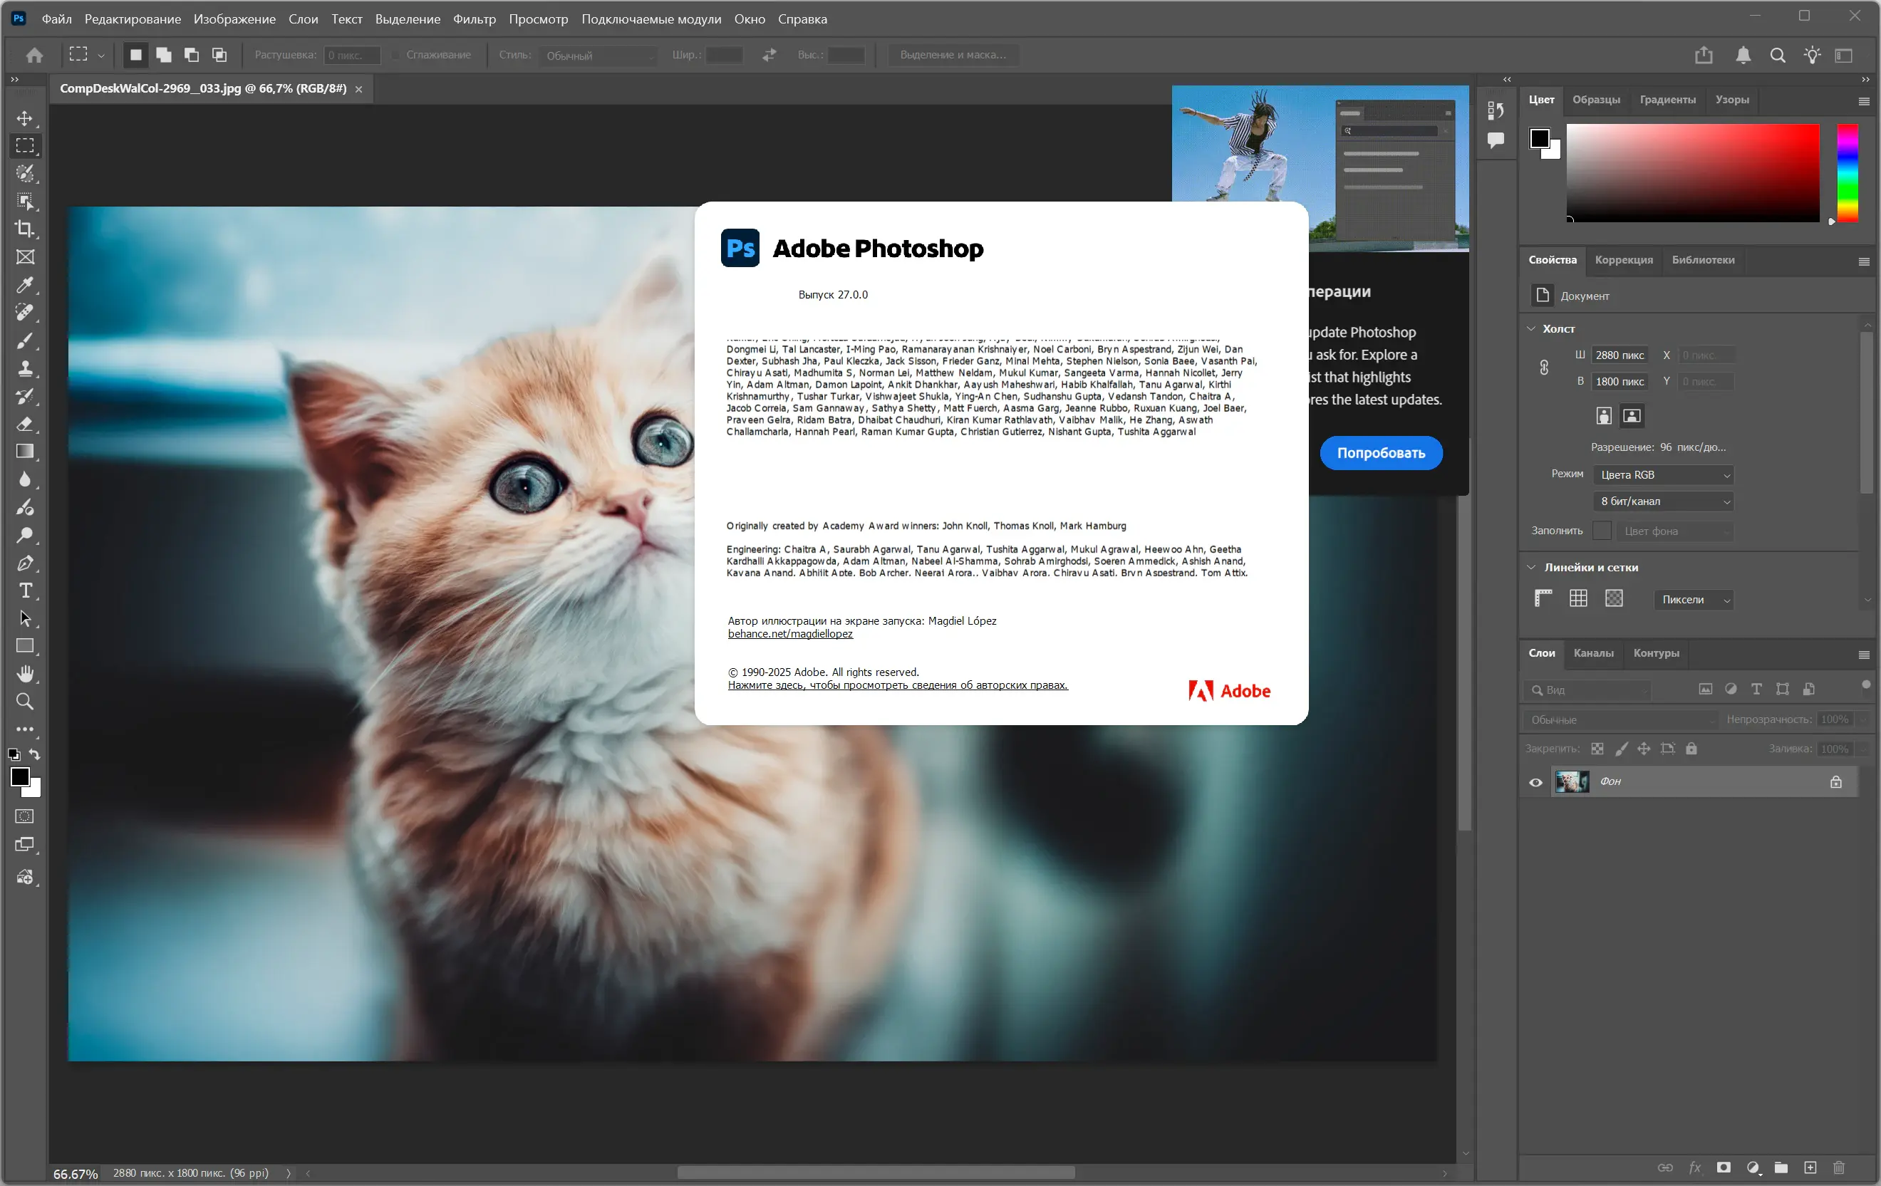Image resolution: width=1881 pixels, height=1186 pixels.
Task: Select the Zoom tool
Action: coord(25,701)
